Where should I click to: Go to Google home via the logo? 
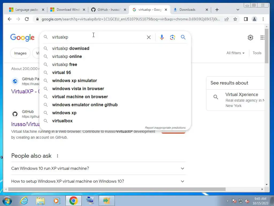point(22,38)
